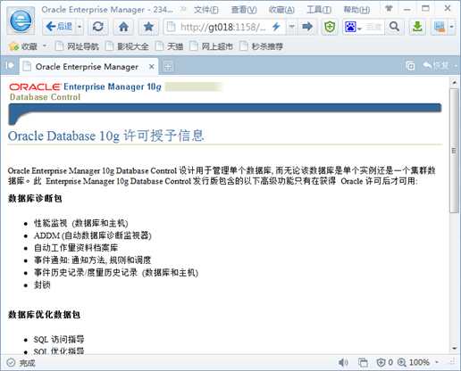Go to the home page icon

point(123,27)
